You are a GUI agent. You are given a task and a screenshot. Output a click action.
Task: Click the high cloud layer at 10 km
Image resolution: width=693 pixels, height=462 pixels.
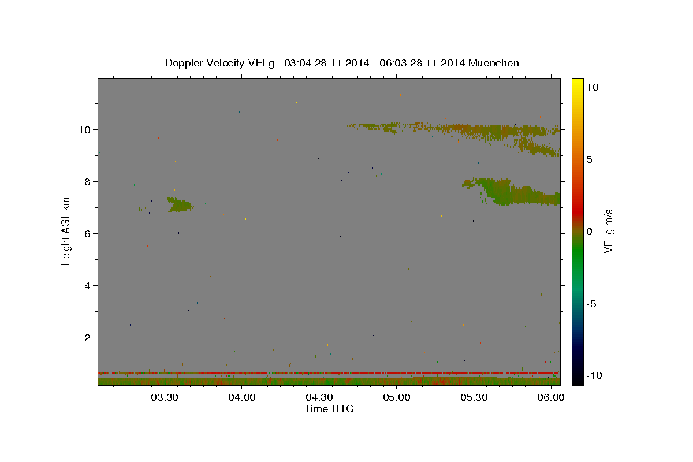tap(453, 130)
